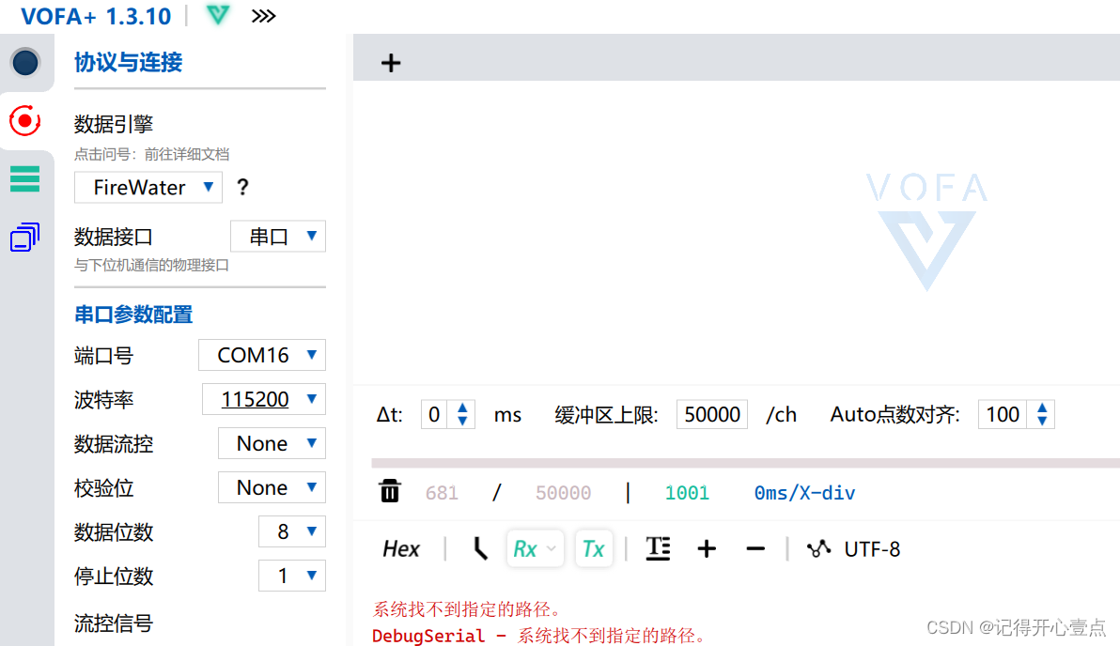Click the layered windows icon in sidebar

(x=23, y=237)
